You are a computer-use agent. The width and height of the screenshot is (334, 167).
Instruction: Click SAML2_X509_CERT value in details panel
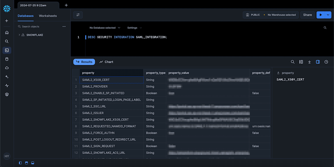290,80
